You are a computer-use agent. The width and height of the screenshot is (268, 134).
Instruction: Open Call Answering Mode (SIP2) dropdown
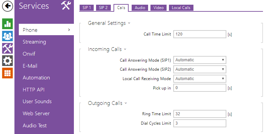coord(199,69)
